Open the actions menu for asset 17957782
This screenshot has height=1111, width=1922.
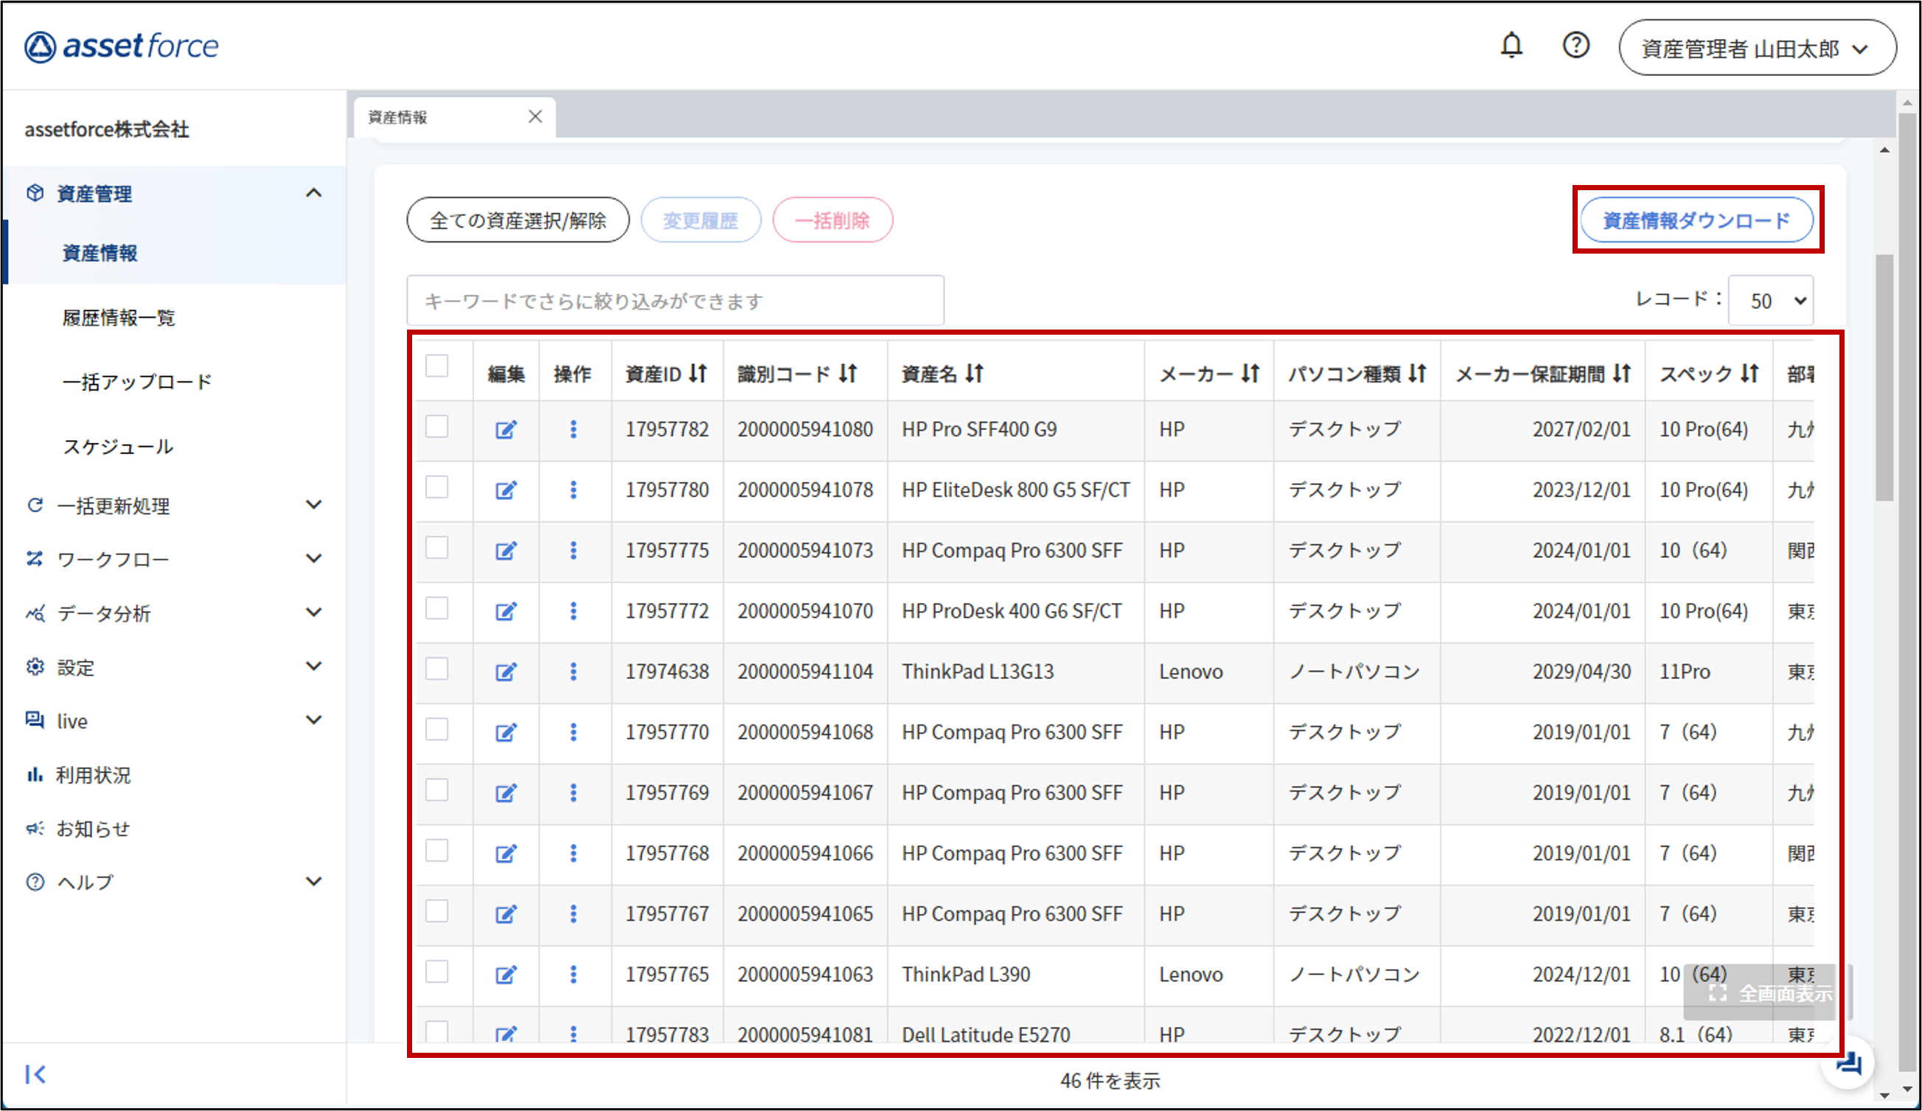tap(574, 429)
